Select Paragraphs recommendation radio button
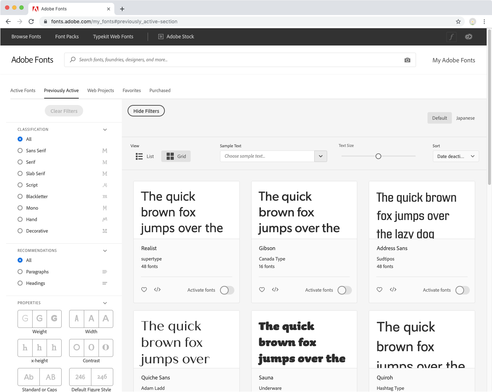Viewport: 492px width, 392px height. point(20,272)
